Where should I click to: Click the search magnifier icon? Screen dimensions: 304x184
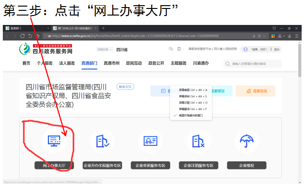pos(227,64)
